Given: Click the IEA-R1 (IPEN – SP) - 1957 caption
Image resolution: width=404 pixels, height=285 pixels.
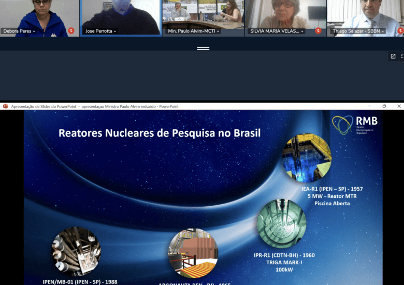Looking at the screenshot, I should point(332,189).
